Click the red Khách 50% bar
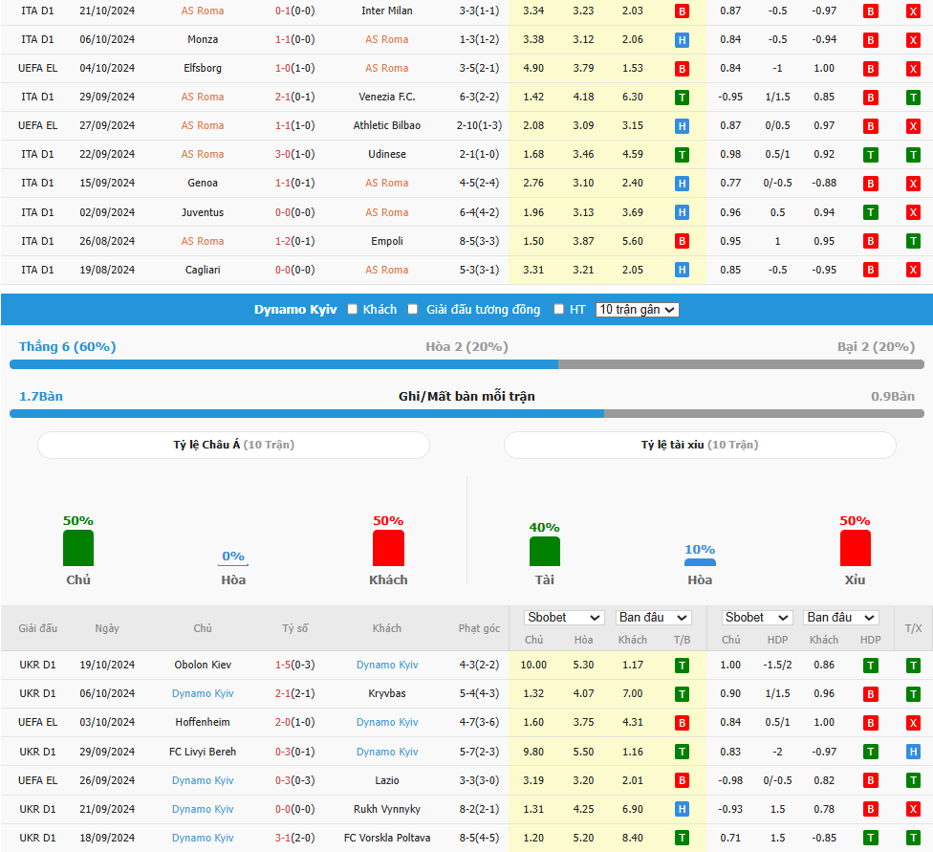Screen dimensions: 933x852 [x=388, y=548]
